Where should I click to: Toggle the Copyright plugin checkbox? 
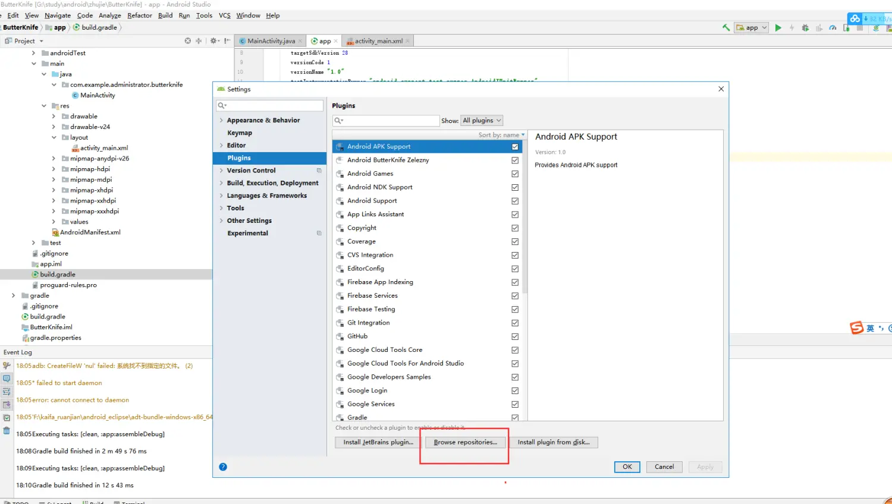[x=515, y=228]
